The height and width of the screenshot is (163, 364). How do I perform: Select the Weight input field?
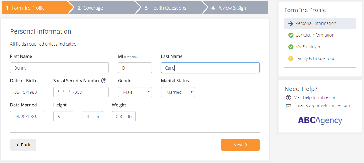coord(120,116)
